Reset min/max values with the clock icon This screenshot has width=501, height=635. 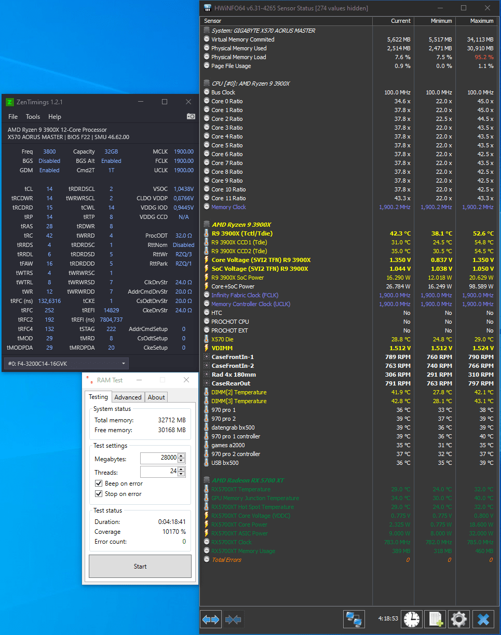411,619
